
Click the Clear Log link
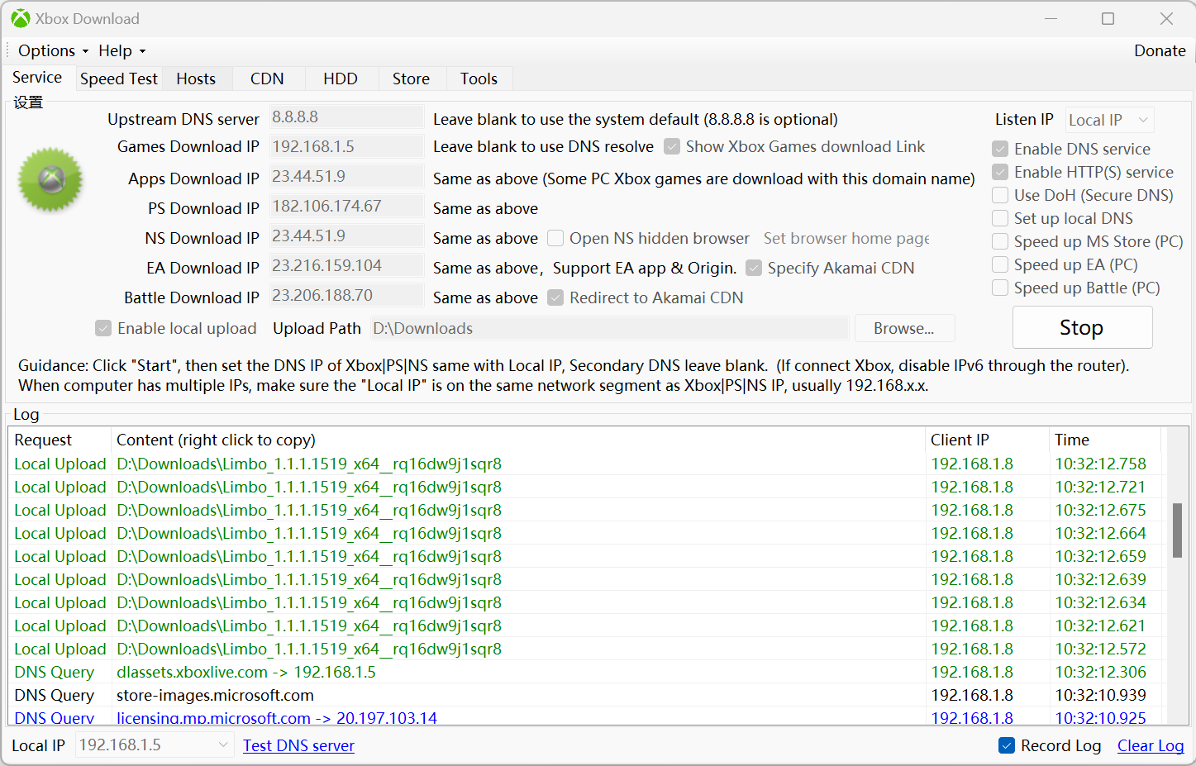coord(1151,745)
